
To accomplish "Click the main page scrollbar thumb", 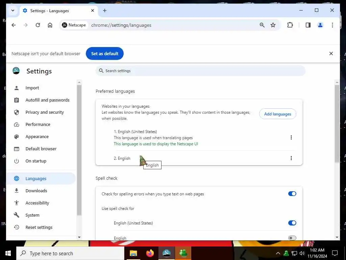I will click(x=337, y=124).
